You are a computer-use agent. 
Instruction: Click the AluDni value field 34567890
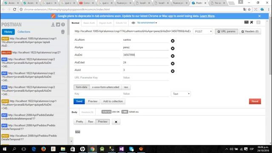click(145, 55)
